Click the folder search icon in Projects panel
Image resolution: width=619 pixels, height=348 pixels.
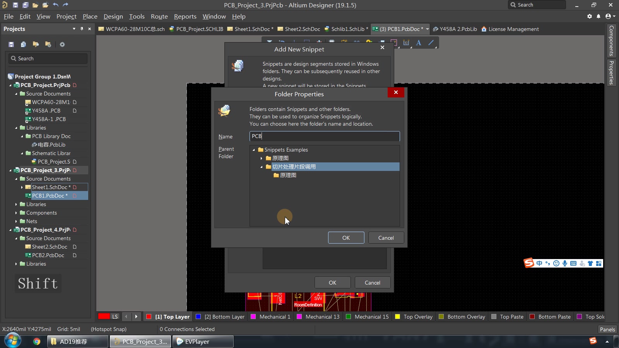(x=36, y=44)
